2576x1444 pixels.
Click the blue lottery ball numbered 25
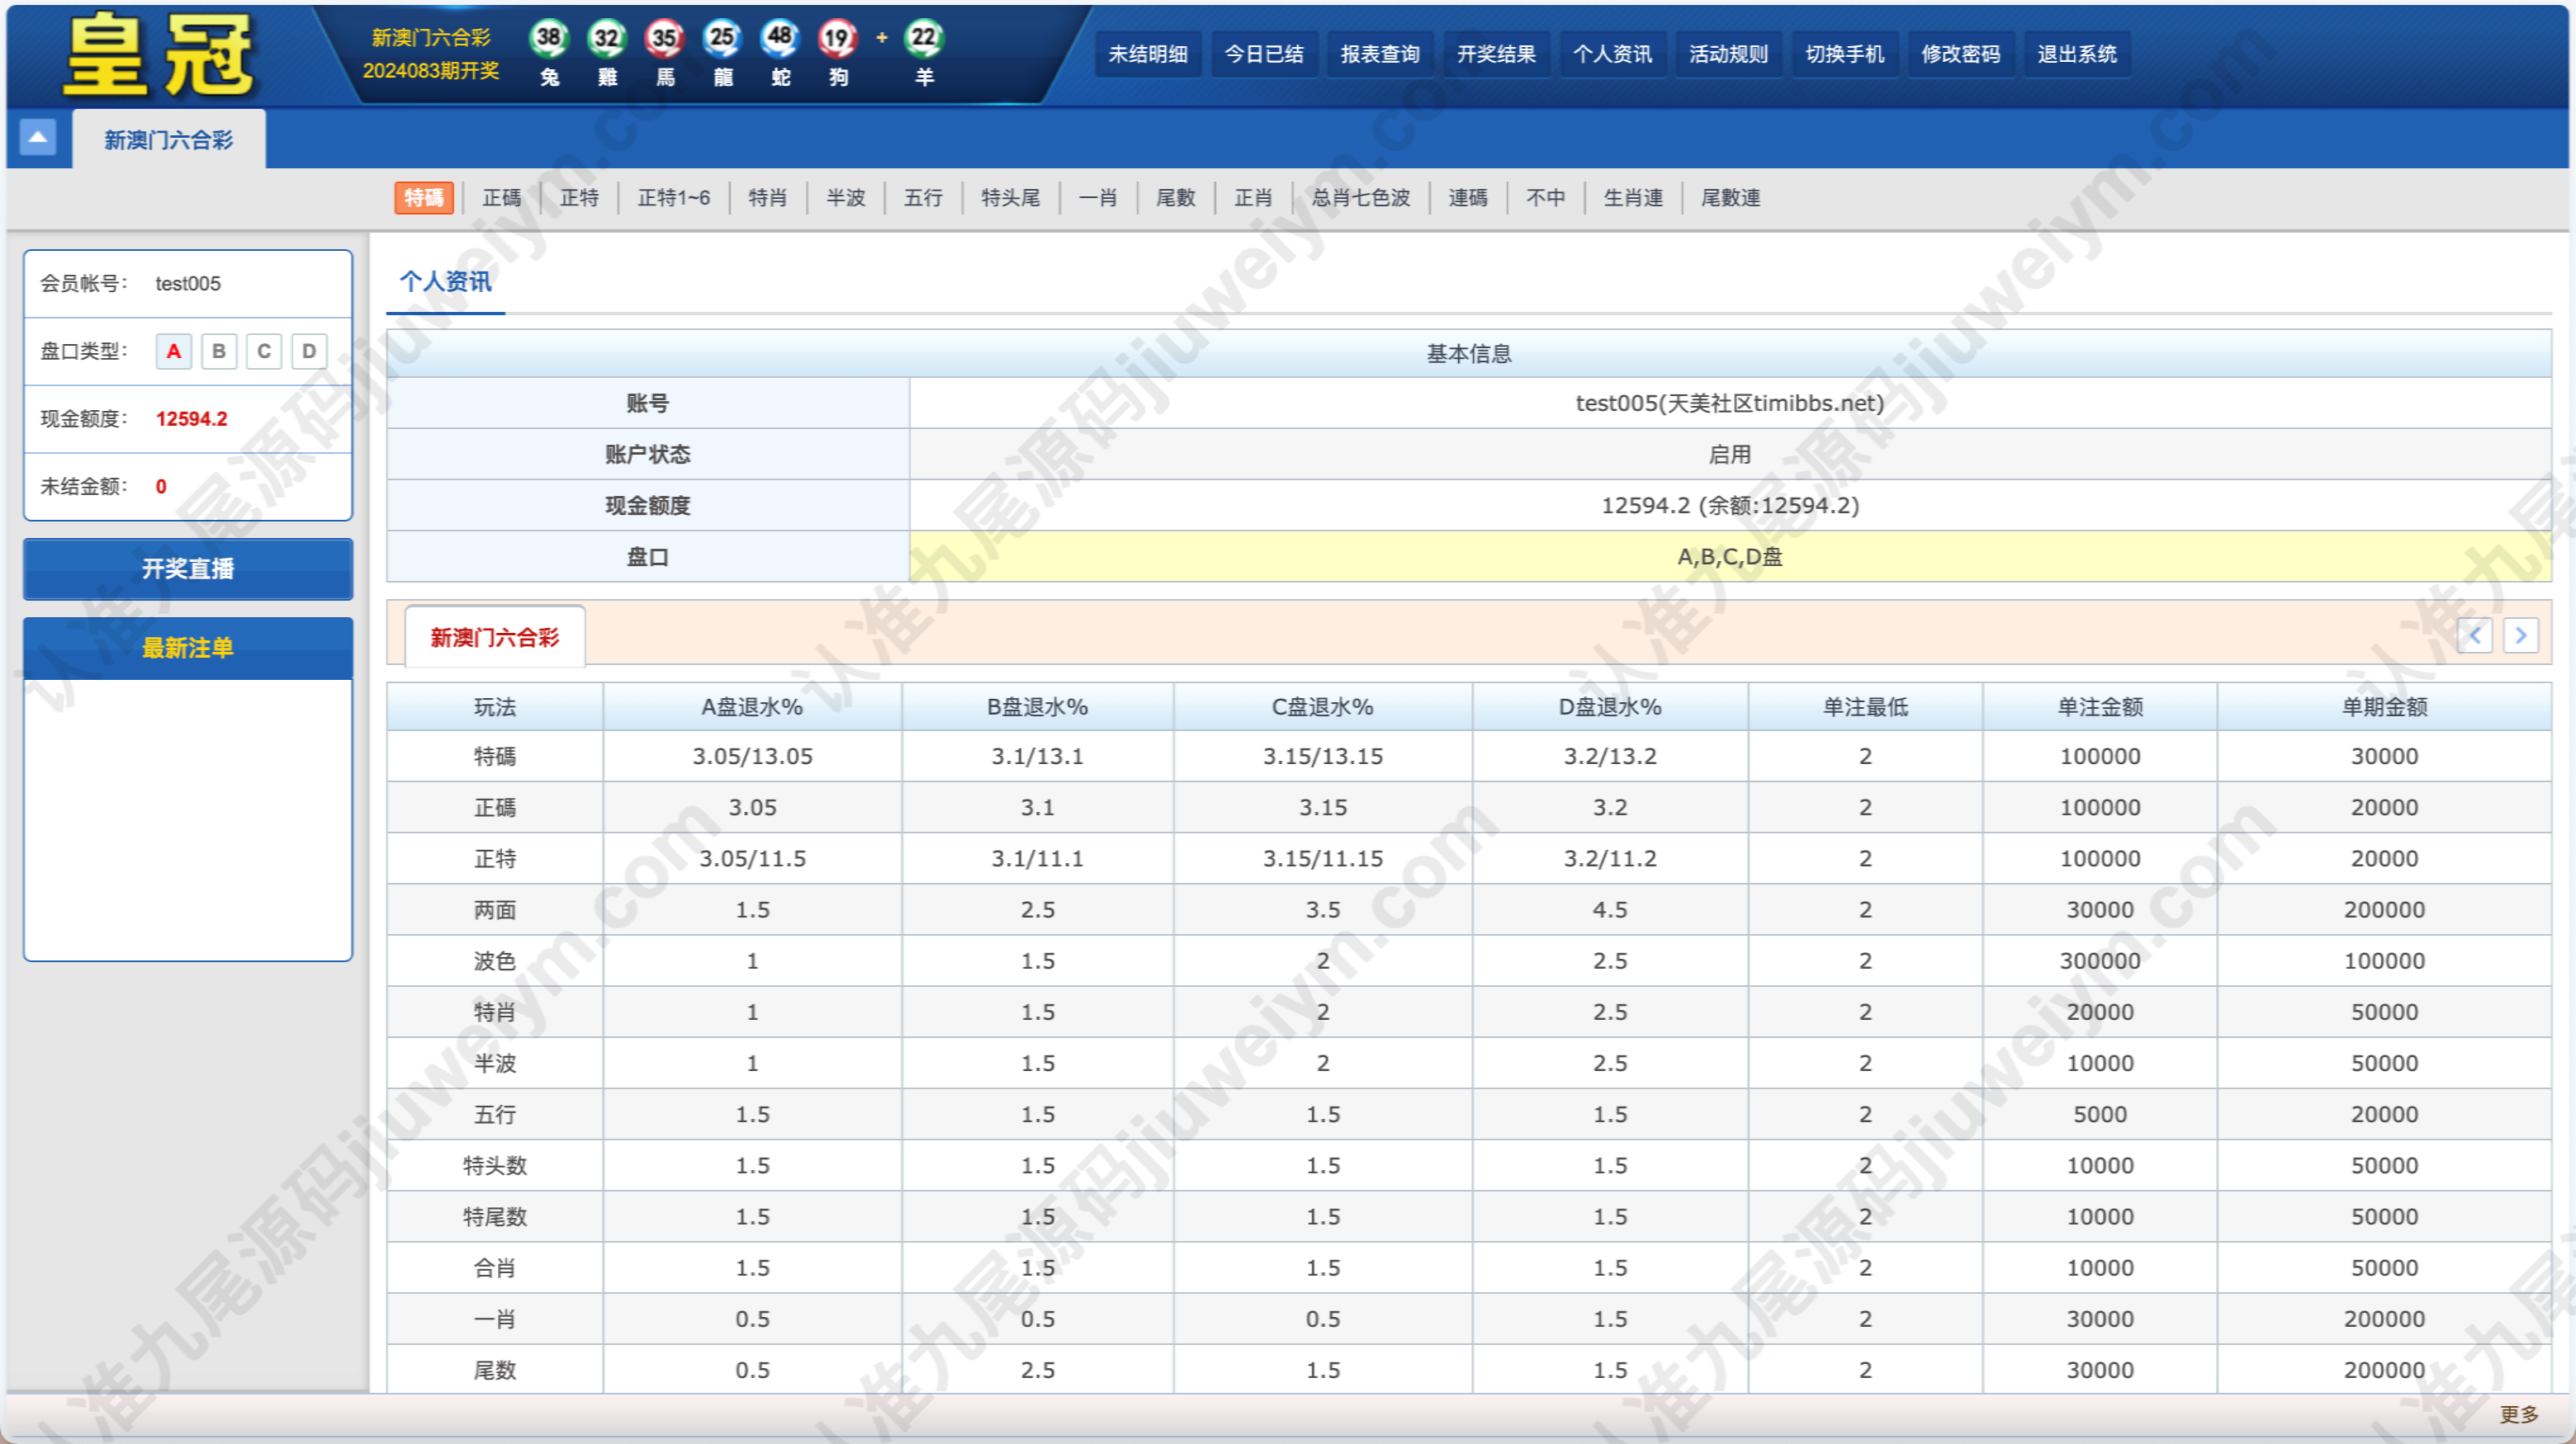tap(722, 38)
